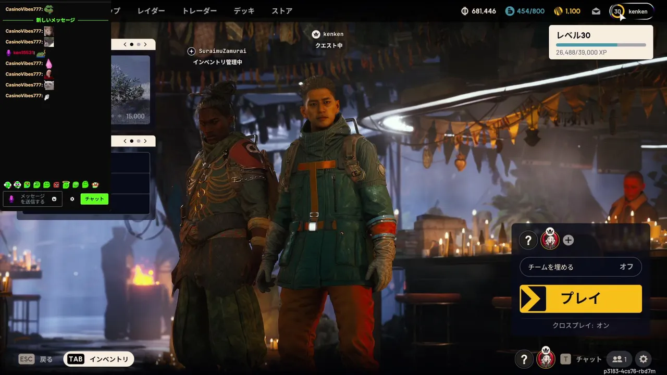
Task: Switch to the ストア tab
Action: click(x=282, y=11)
